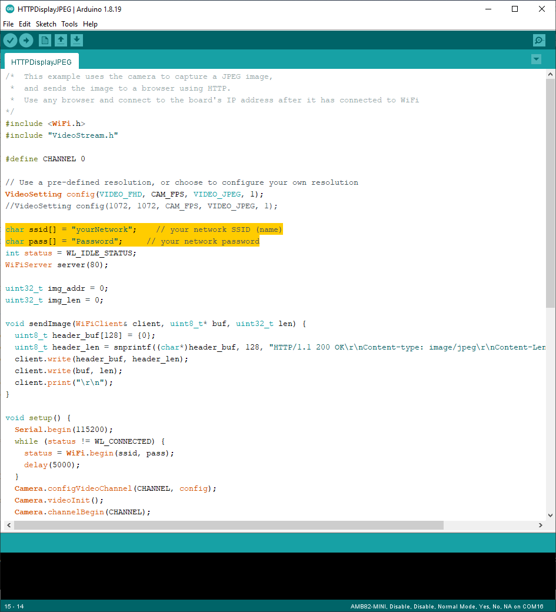Maximize the Arduino window
The height and width of the screenshot is (612, 556).
(x=515, y=9)
